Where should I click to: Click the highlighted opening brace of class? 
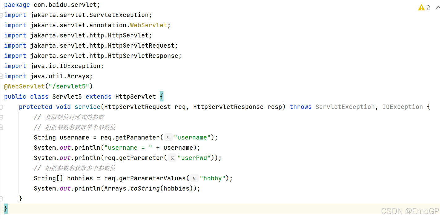coord(162,97)
